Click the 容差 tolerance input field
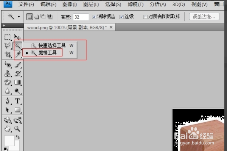The image size is (227, 151). tap(81, 17)
